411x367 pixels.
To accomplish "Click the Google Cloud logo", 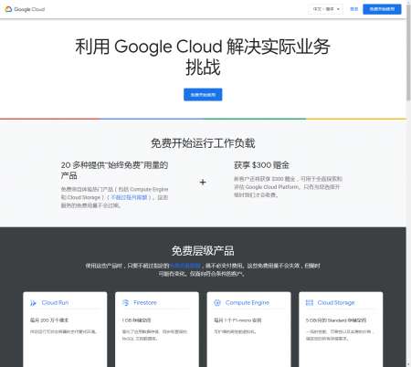I will point(25,9).
